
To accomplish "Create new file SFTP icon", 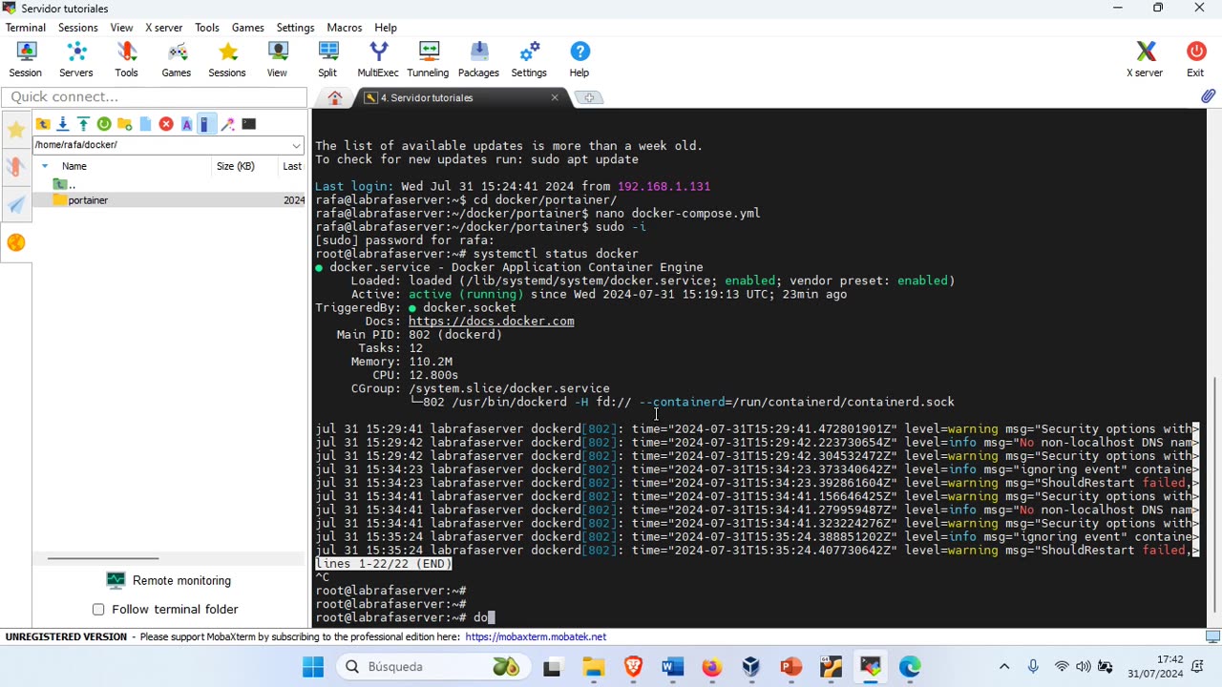I will (x=145, y=124).
